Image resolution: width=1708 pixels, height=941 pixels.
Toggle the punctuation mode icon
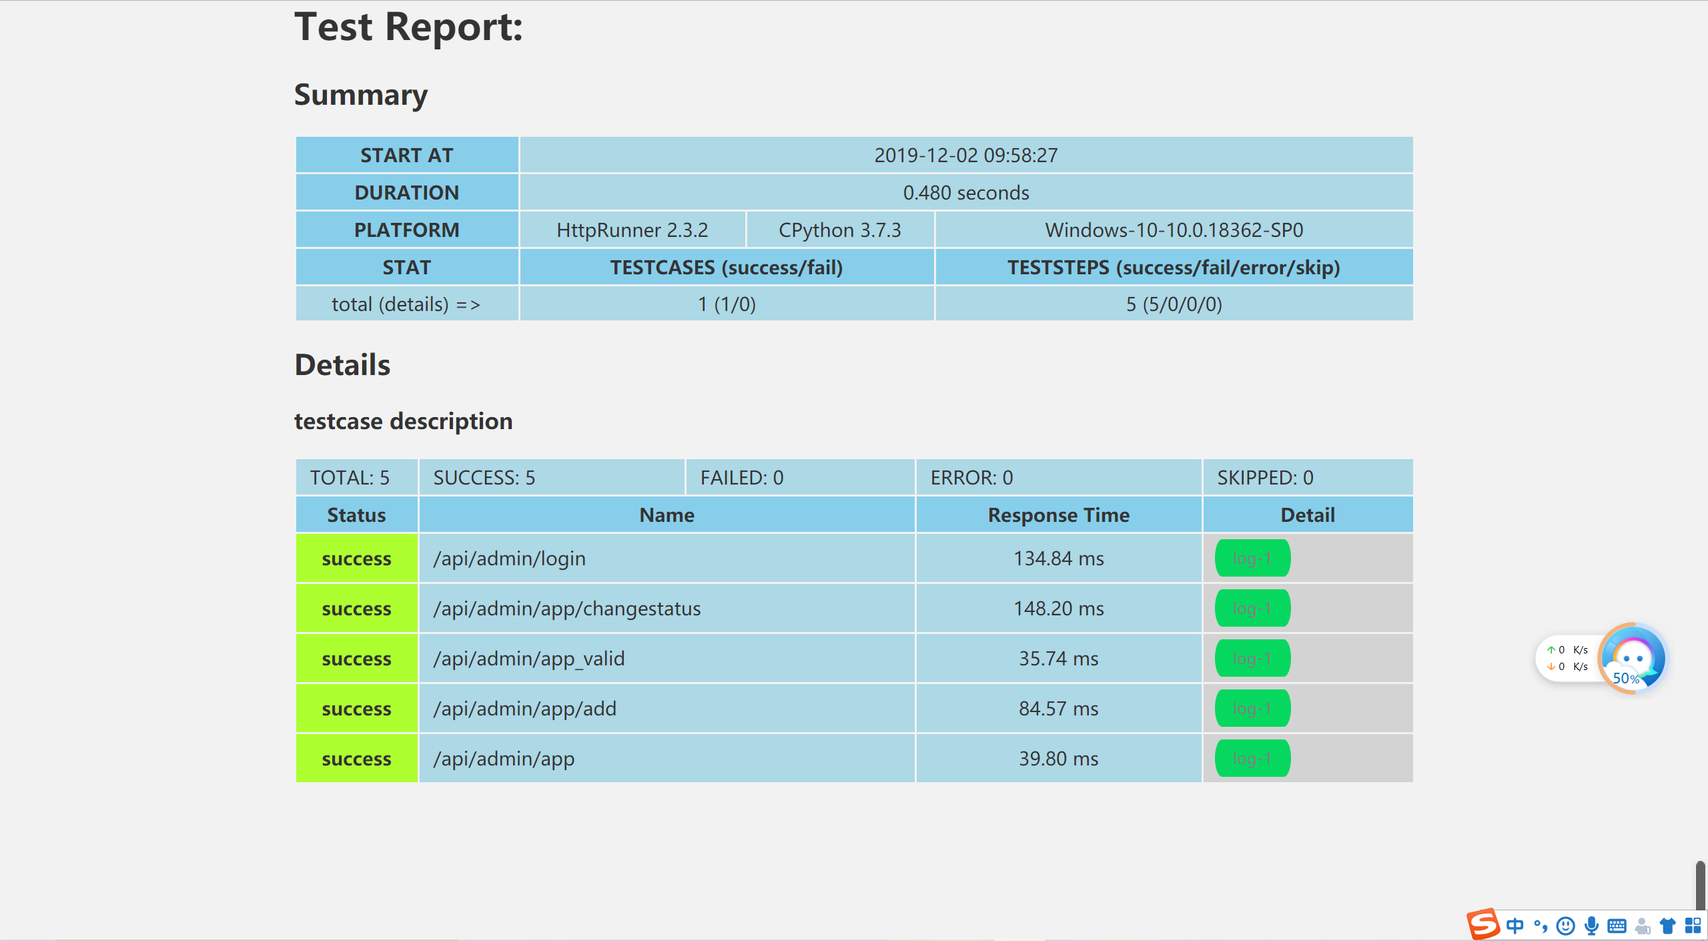pyautogui.click(x=1541, y=926)
